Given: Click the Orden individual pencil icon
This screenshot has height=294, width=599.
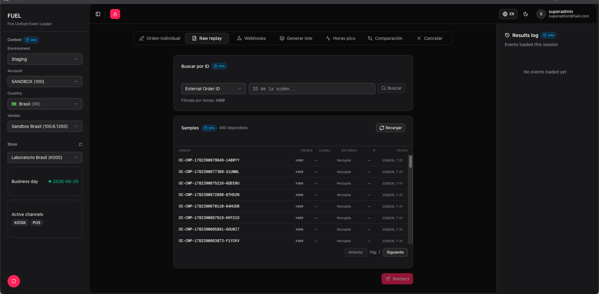Looking at the screenshot, I should [x=142, y=38].
